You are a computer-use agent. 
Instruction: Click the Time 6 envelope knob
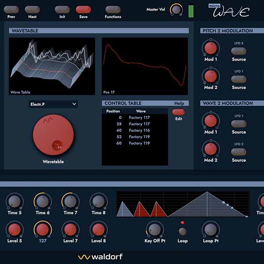pyautogui.click(x=43, y=202)
